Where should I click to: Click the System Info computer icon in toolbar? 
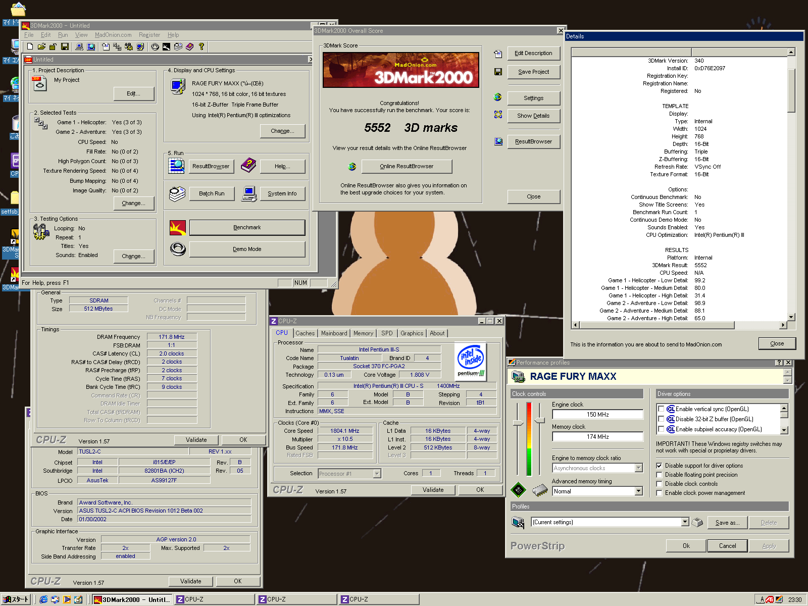pyautogui.click(x=79, y=46)
